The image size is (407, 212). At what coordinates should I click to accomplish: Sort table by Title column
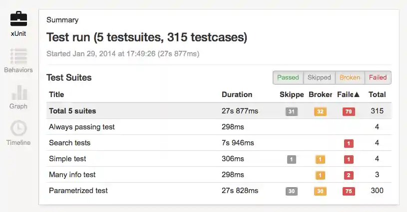point(56,95)
